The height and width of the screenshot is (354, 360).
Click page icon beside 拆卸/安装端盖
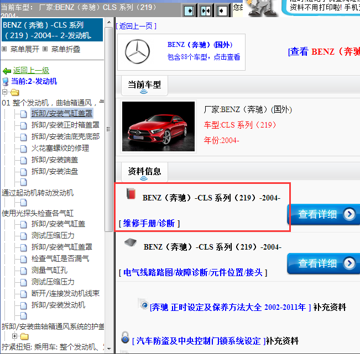coord(23,160)
